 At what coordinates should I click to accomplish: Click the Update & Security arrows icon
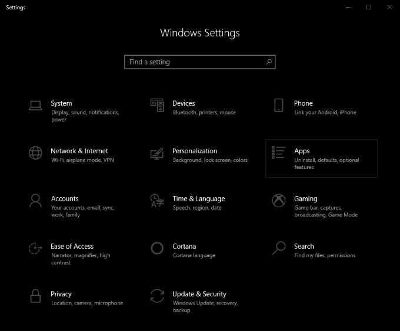tap(157, 296)
